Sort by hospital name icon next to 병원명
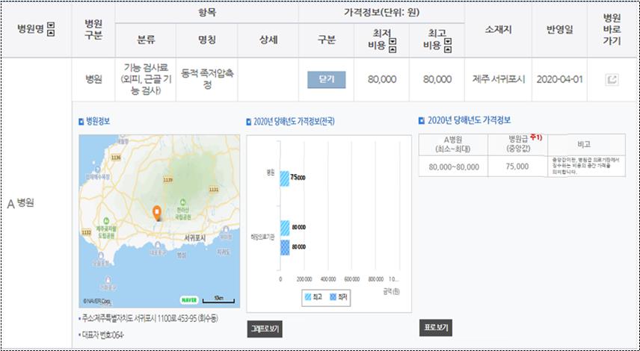Image resolution: width=640 pixels, height=351 pixels. pyautogui.click(x=51, y=29)
